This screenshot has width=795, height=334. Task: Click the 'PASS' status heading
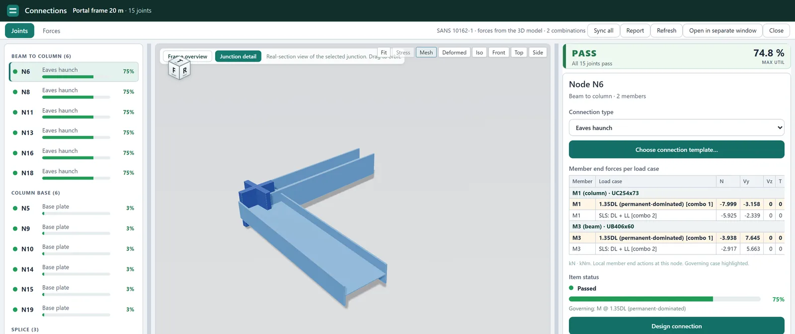click(x=584, y=53)
